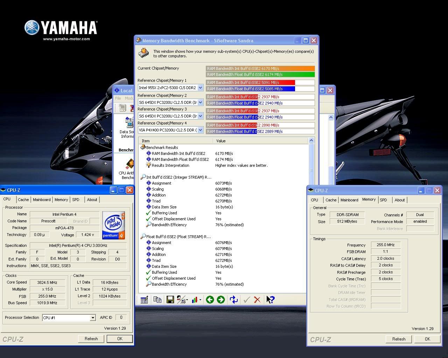Viewport: 448px width, 358px height.
Task: Click the red X cancel icon in Sandra toolbar
Action: coord(257,300)
